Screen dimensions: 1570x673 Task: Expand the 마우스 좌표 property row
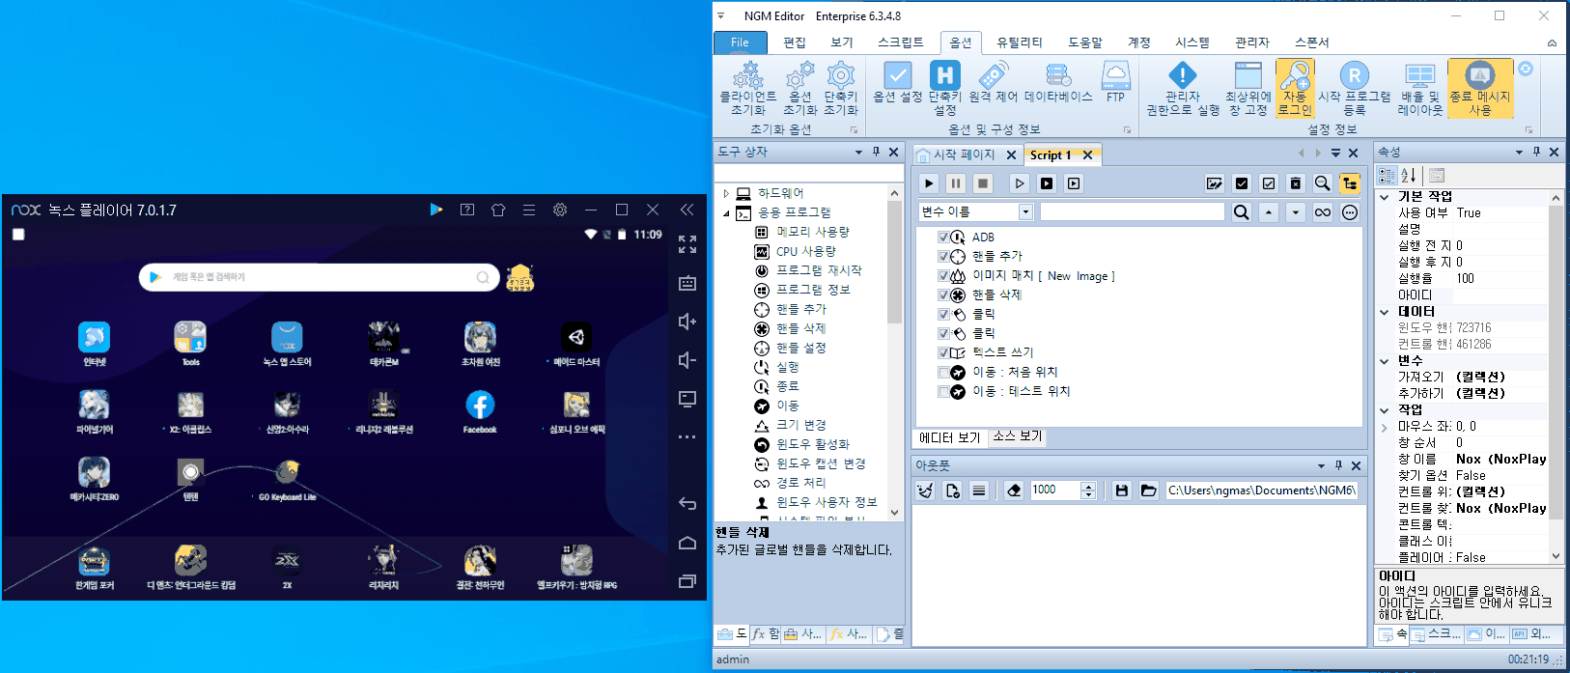point(1385,427)
